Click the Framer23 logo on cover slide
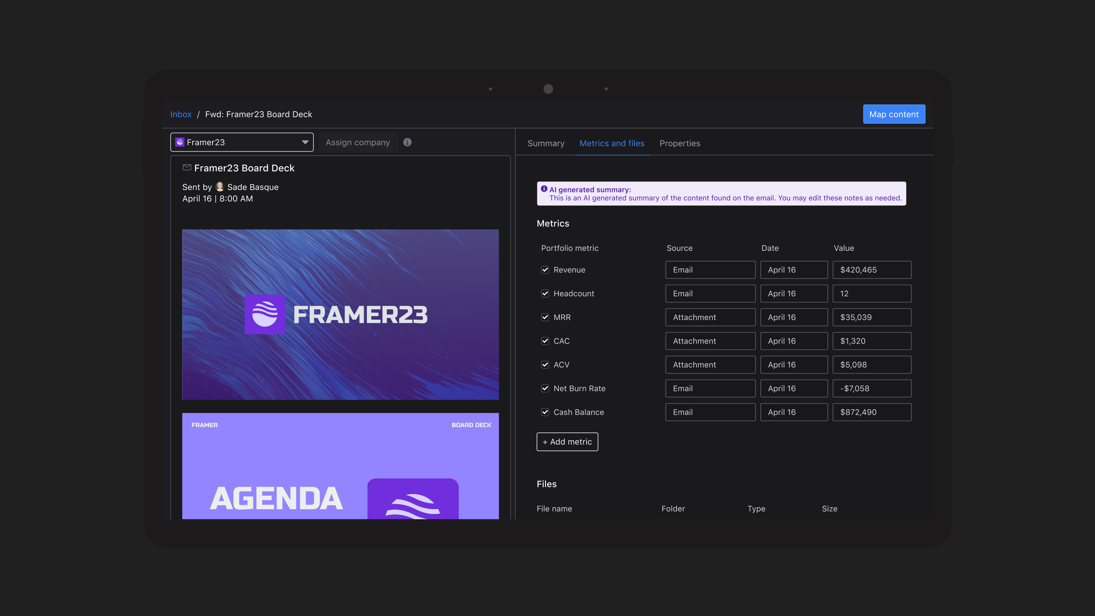This screenshot has height=616, width=1095. 265,315
